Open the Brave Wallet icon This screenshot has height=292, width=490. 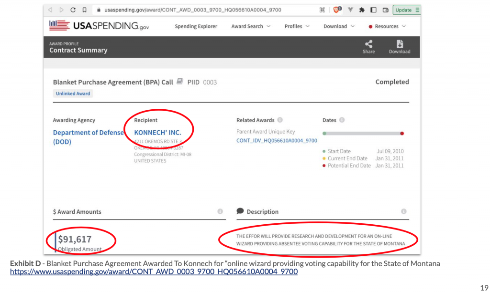pyautogui.click(x=385, y=10)
